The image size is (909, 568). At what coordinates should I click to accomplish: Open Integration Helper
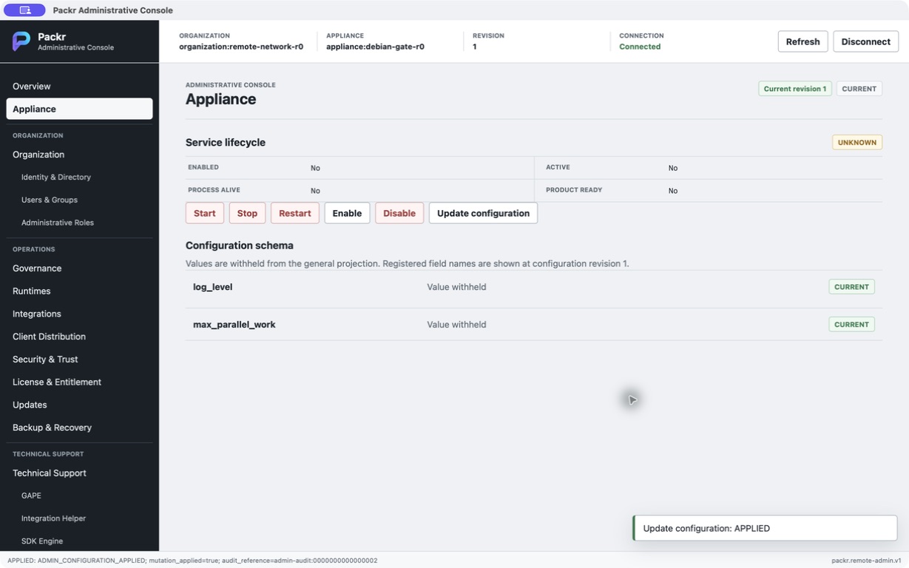[79, 518]
